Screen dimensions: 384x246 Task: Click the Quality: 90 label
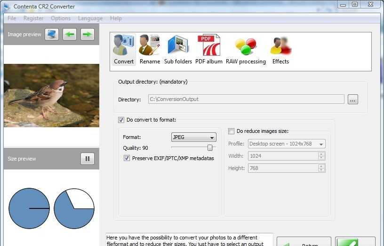tap(136, 148)
